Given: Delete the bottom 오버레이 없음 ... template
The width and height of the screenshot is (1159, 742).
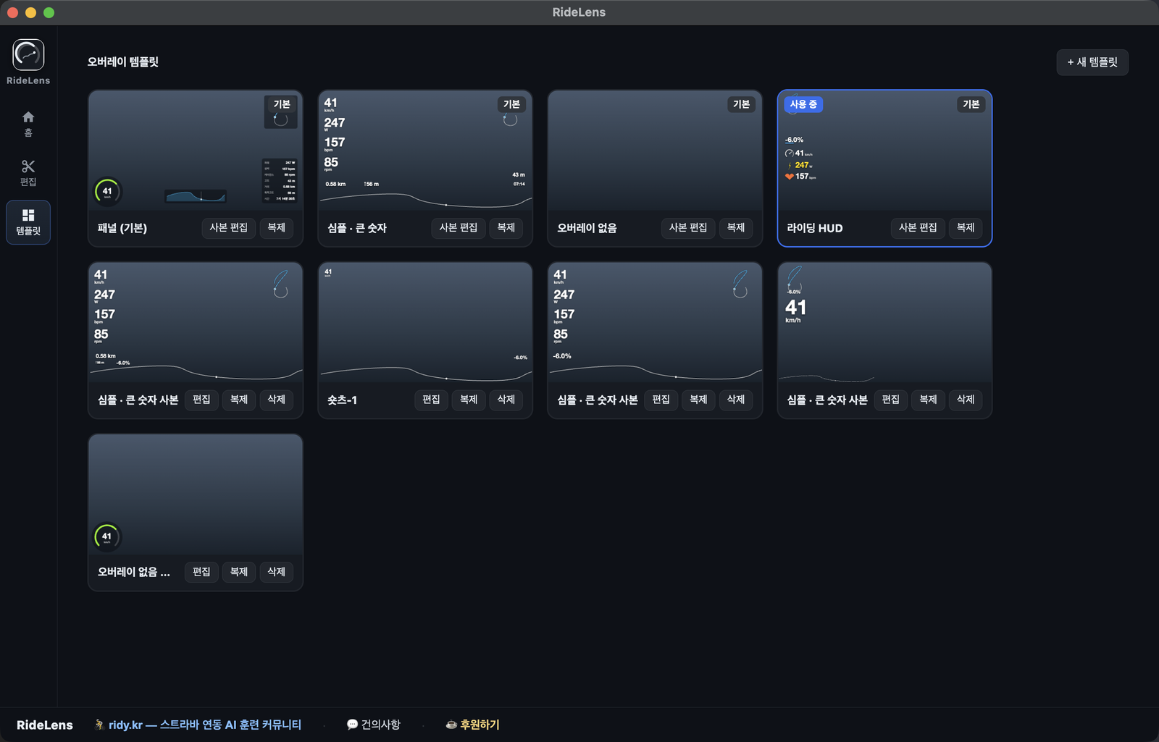Looking at the screenshot, I should (x=276, y=572).
